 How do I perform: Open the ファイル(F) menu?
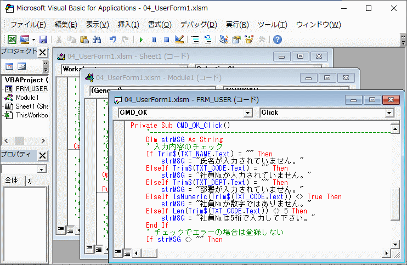coord(28,25)
